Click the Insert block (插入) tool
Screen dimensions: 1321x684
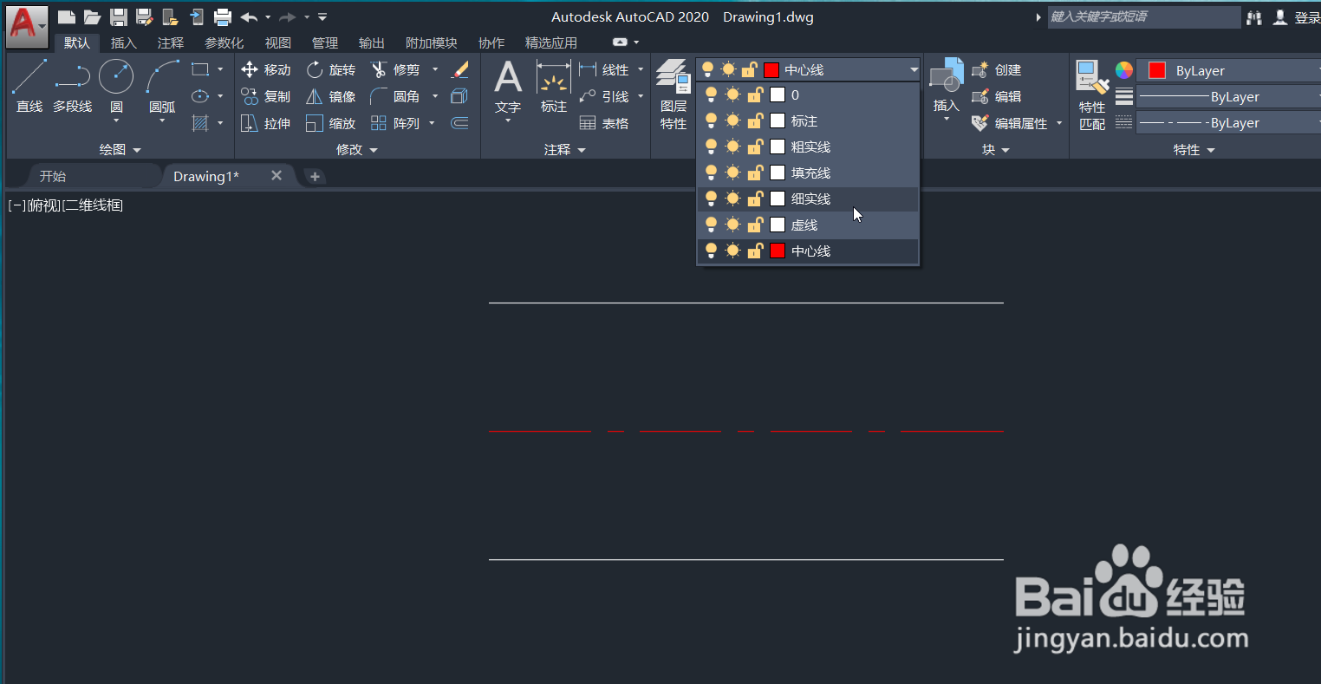[946, 87]
